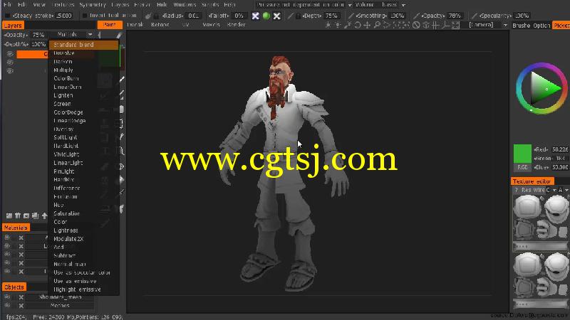This screenshot has width=570, height=320.
Task: Toggle visibility of the orange selected layer
Action: coord(10,54)
